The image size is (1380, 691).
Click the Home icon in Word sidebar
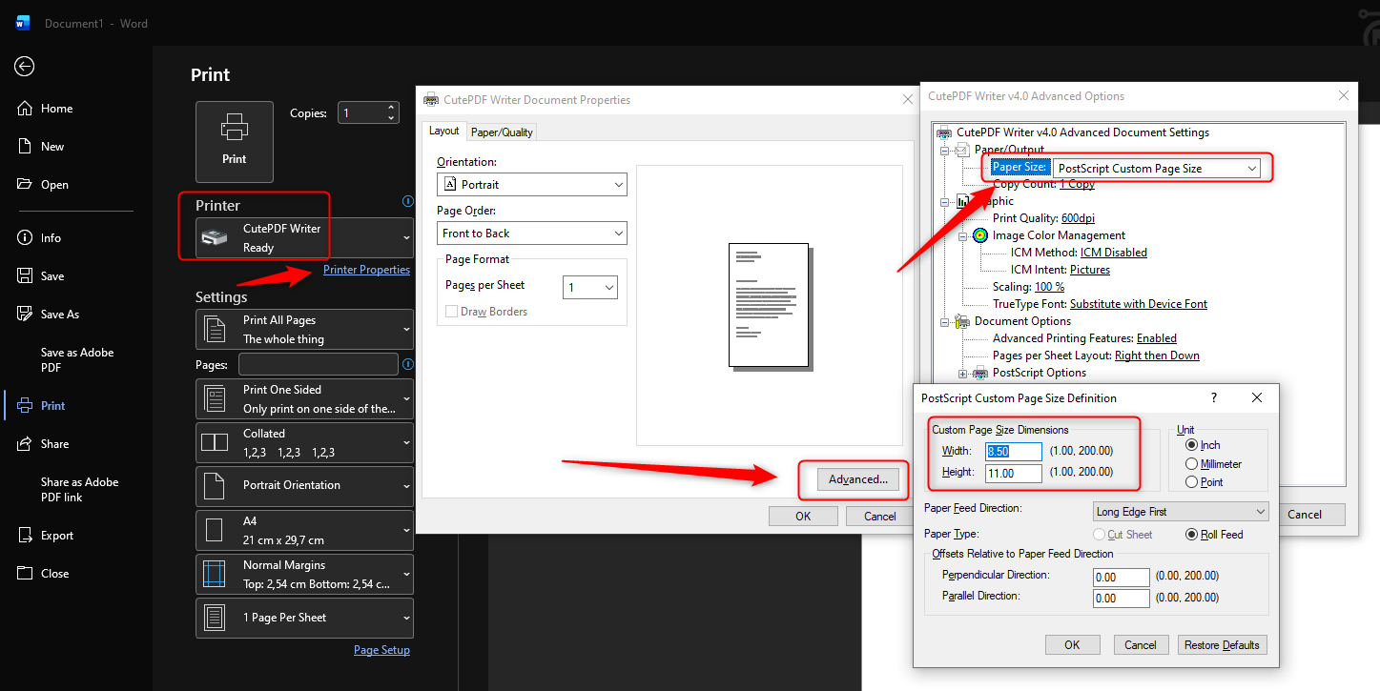coord(26,109)
